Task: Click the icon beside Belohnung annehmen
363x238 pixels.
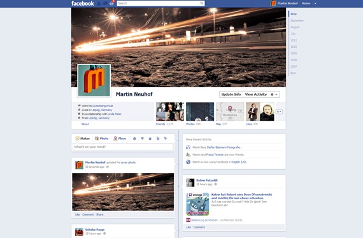Action: 189,220
